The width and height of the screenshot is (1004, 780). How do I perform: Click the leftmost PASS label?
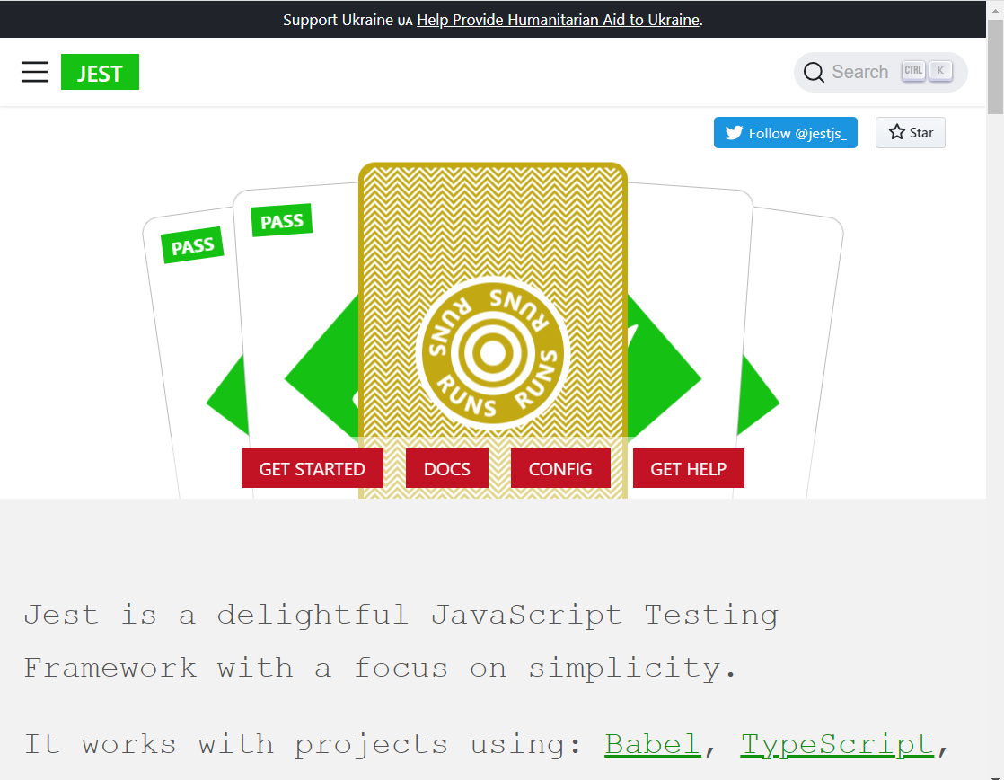192,245
